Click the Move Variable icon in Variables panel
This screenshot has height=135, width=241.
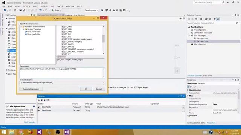tap(42, 100)
